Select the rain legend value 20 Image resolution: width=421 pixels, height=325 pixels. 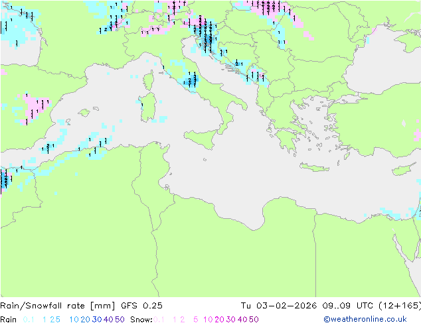[85, 320]
